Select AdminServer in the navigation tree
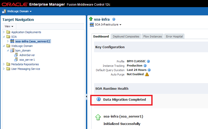 tap(27, 55)
